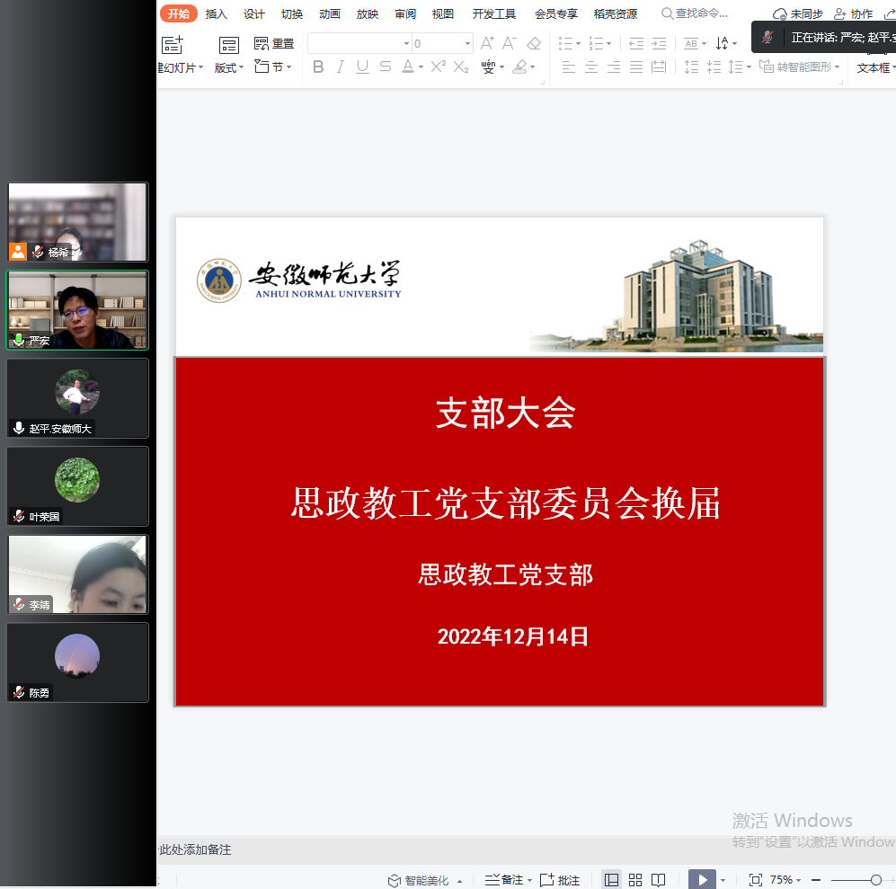Open the 插入 ribbon tab
The image size is (896, 889).
pos(217,13)
